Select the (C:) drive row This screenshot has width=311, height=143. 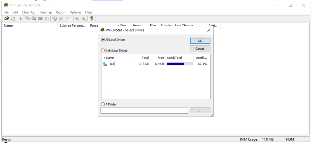[x=156, y=64]
